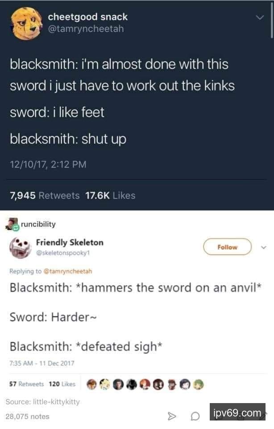View the 17.6K Likes list

click(110, 195)
